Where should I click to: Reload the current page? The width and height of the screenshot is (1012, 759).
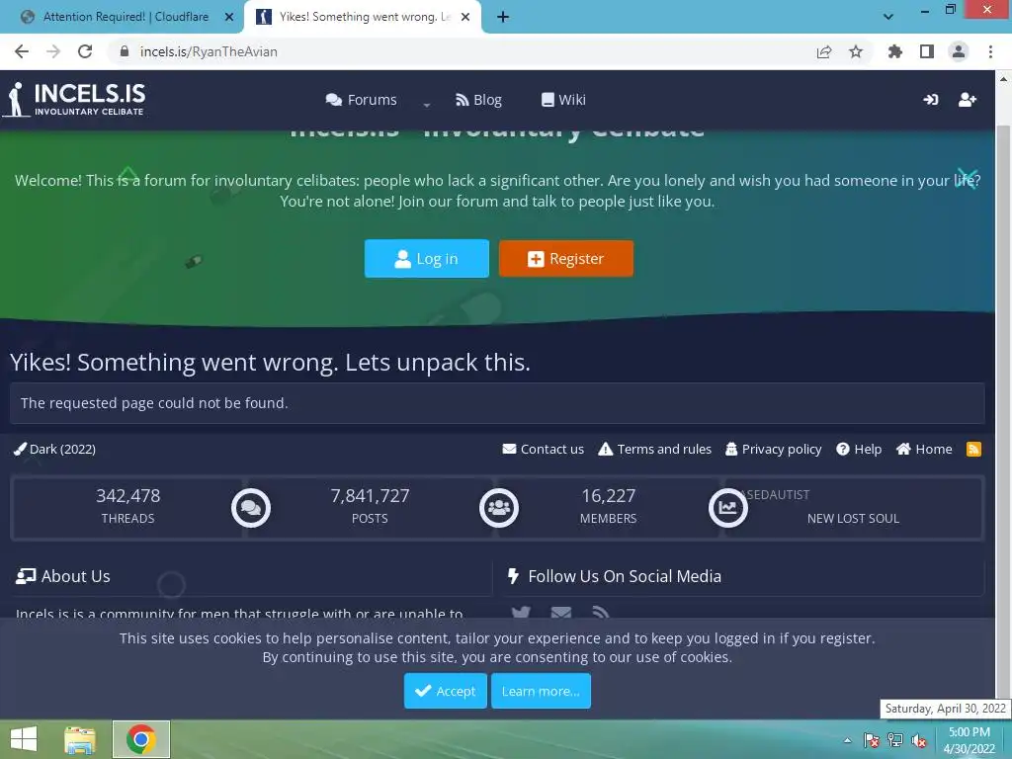coord(85,51)
